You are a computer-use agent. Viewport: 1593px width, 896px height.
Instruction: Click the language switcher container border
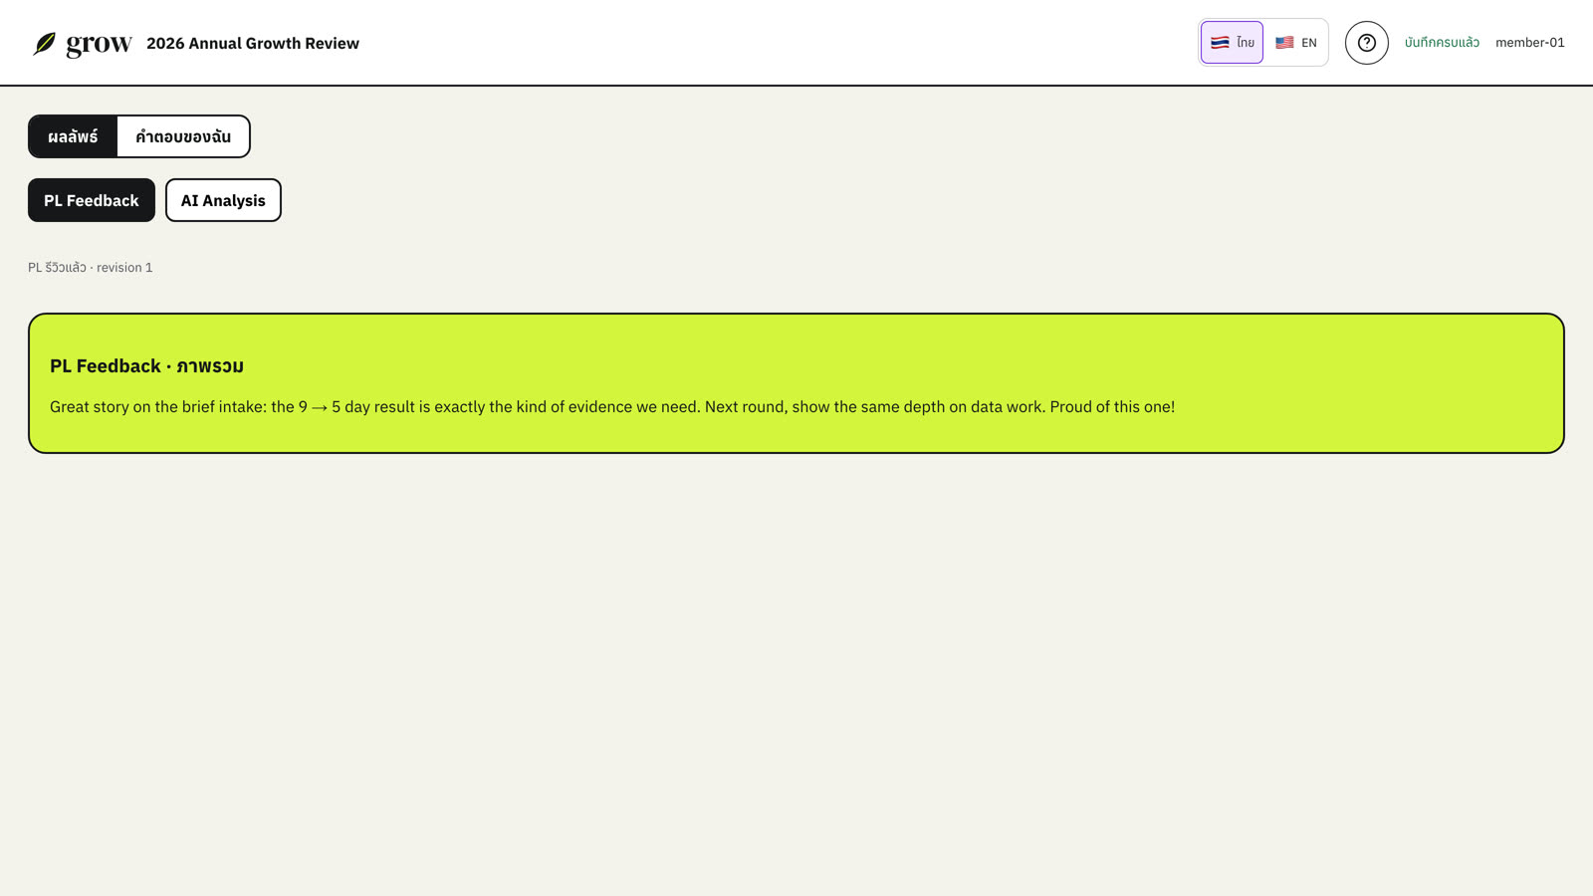1263,20
